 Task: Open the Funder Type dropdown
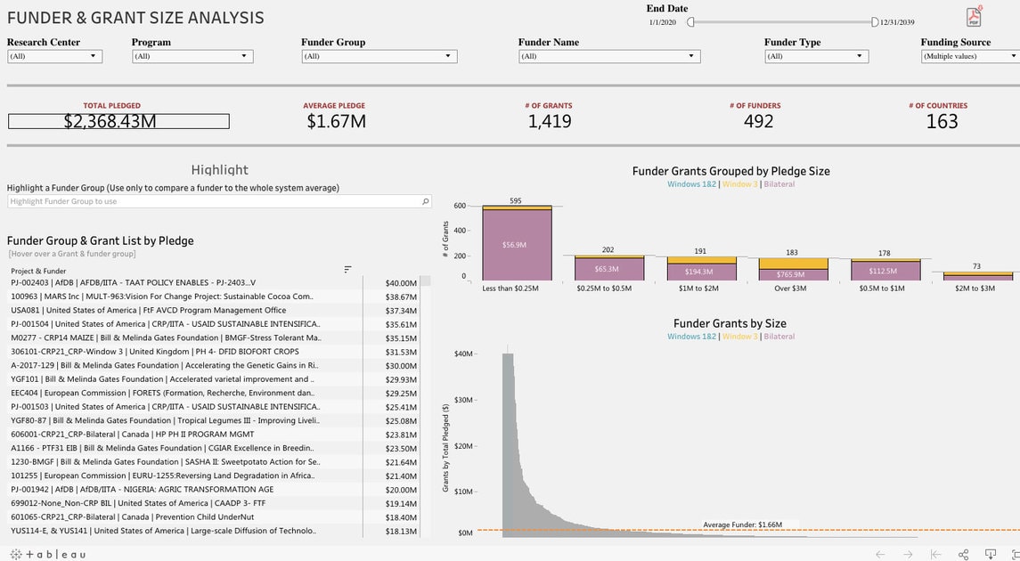point(816,56)
